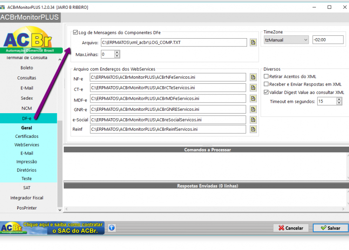Open the DF-e E-Mail sub-item
Image resolution: width=349 pixels, height=250 pixels.
27,153
